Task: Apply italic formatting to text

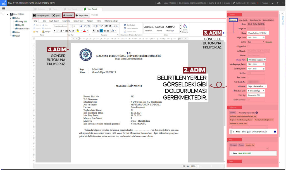Action: tap(58, 31)
